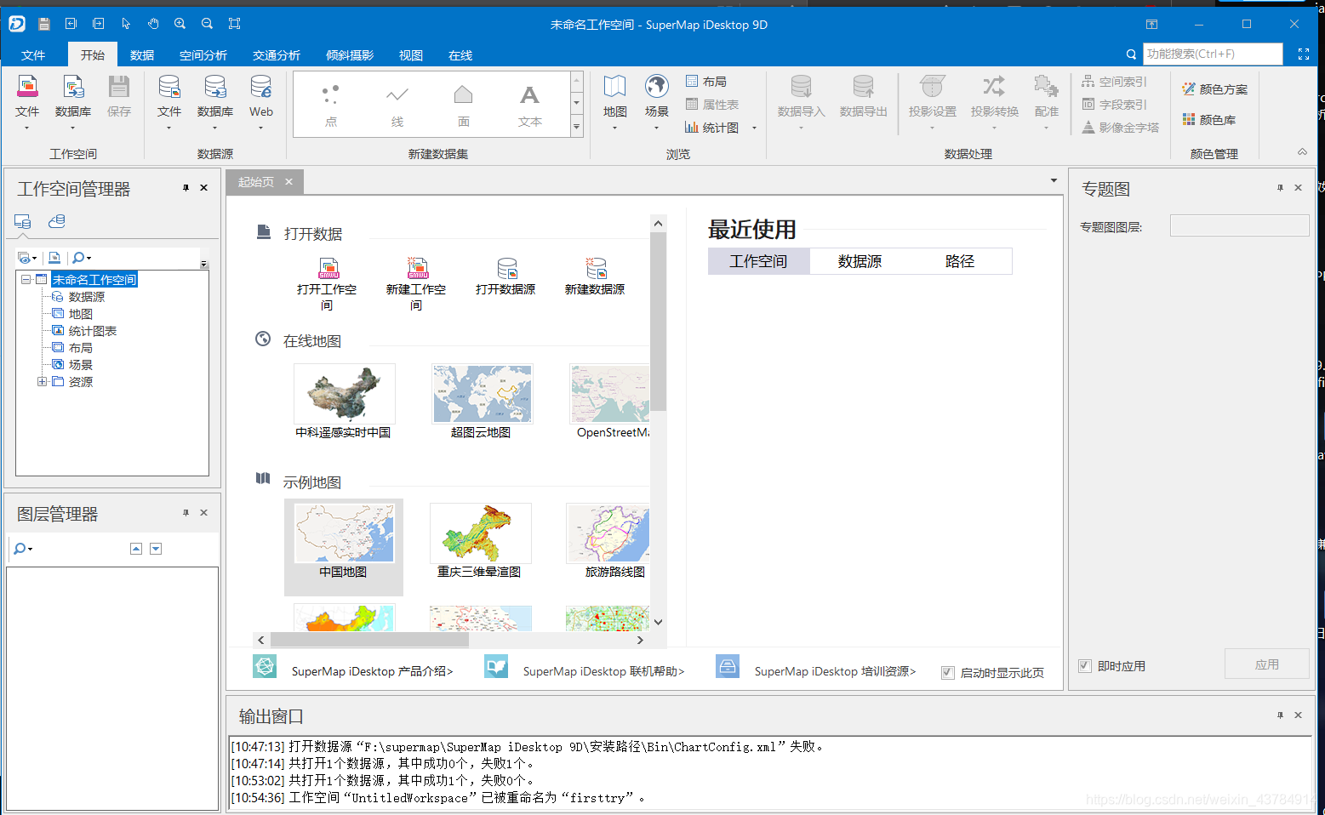The image size is (1325, 815).
Task: Pin the 图层管理器 panel
Action: click(186, 513)
